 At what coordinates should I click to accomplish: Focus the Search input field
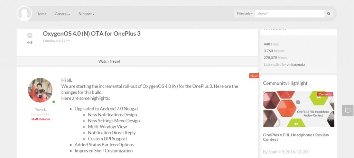290,13
